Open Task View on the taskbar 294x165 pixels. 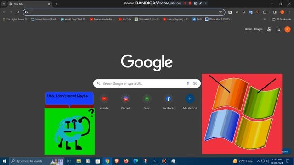point(69,161)
